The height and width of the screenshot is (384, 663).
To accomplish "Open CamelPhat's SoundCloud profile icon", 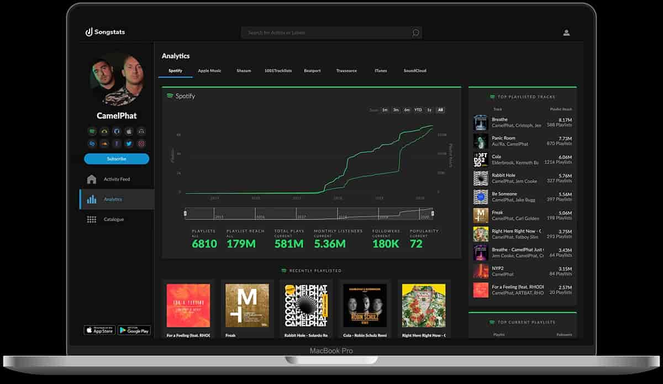I will [104, 144].
